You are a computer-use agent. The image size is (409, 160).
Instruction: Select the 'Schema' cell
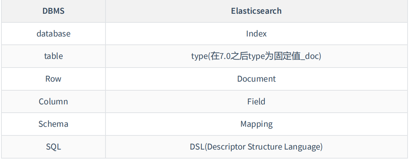point(53,124)
